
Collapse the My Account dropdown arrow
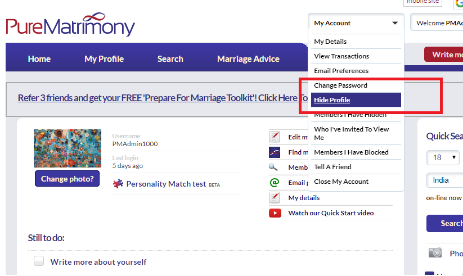[395, 23]
